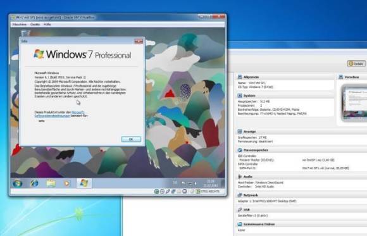Screen dimensions: 367x236
Task: Select the 'Gerätefilter: 0 (0 aktiv)' line
Action: [x=252, y=216]
